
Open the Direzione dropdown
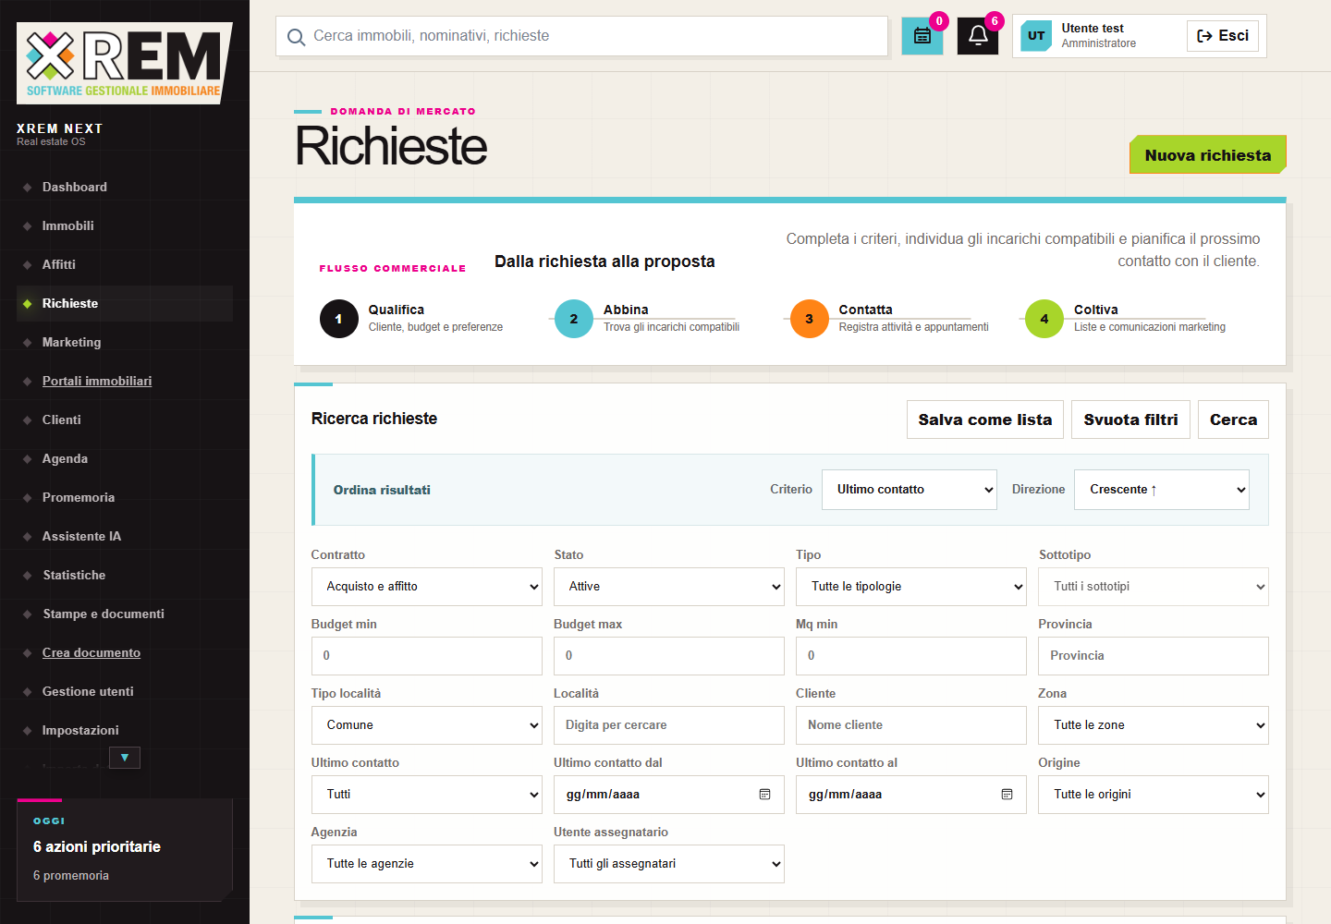pos(1162,490)
